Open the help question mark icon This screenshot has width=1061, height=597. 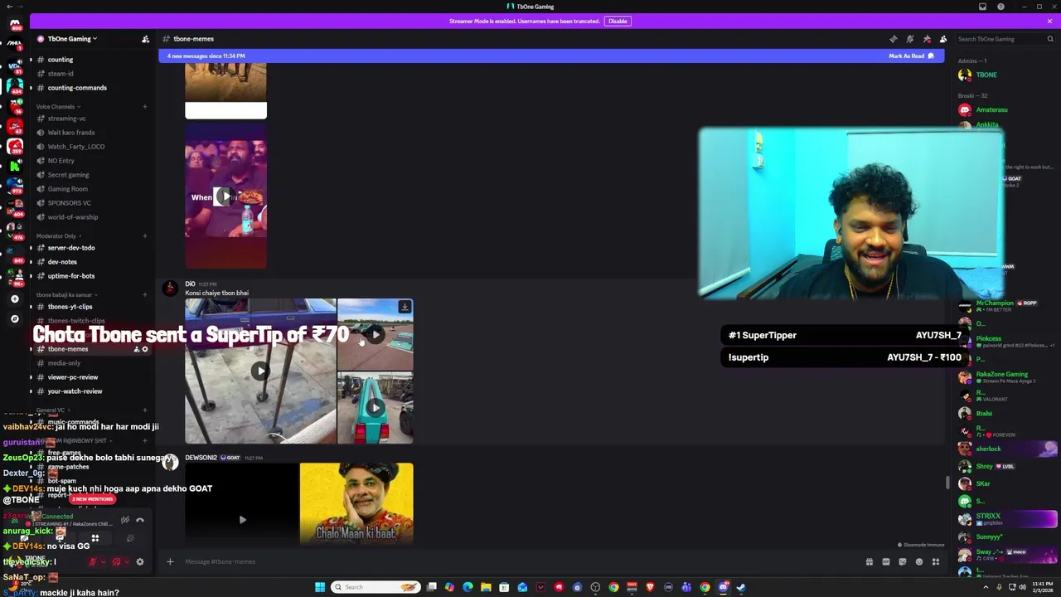pyautogui.click(x=1000, y=7)
